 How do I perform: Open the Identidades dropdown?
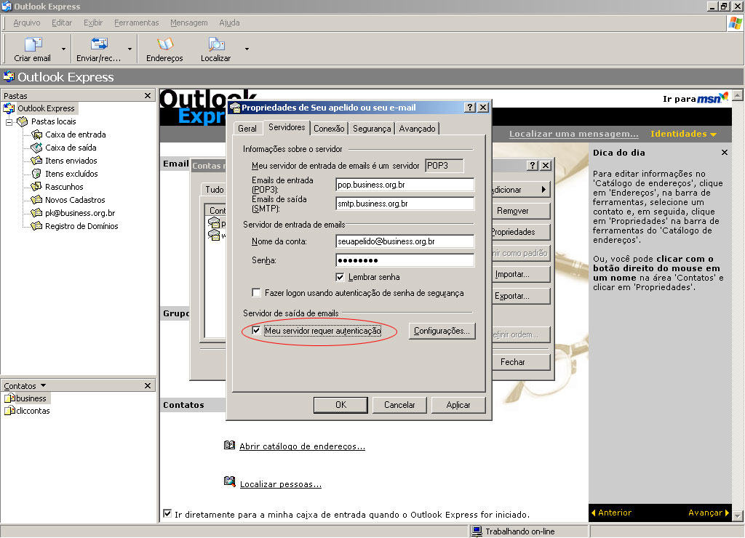click(683, 134)
